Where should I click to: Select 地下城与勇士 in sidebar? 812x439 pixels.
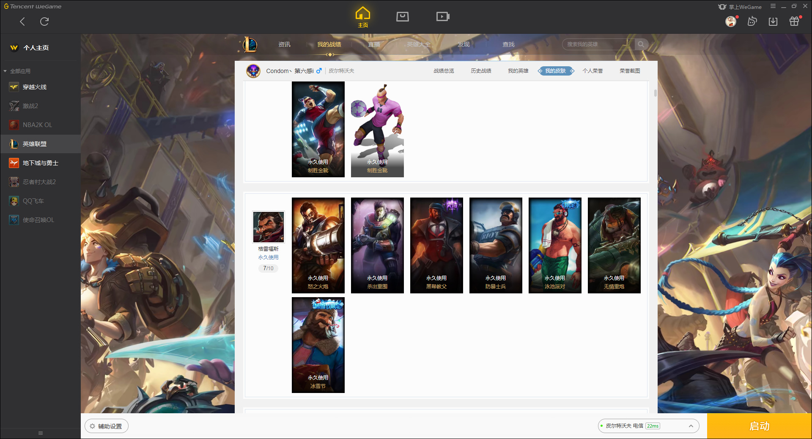40,163
